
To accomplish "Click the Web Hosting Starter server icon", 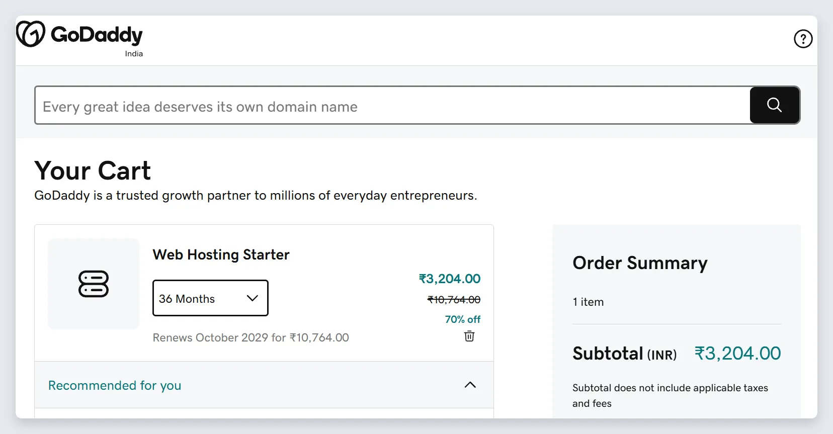I will 94,284.
